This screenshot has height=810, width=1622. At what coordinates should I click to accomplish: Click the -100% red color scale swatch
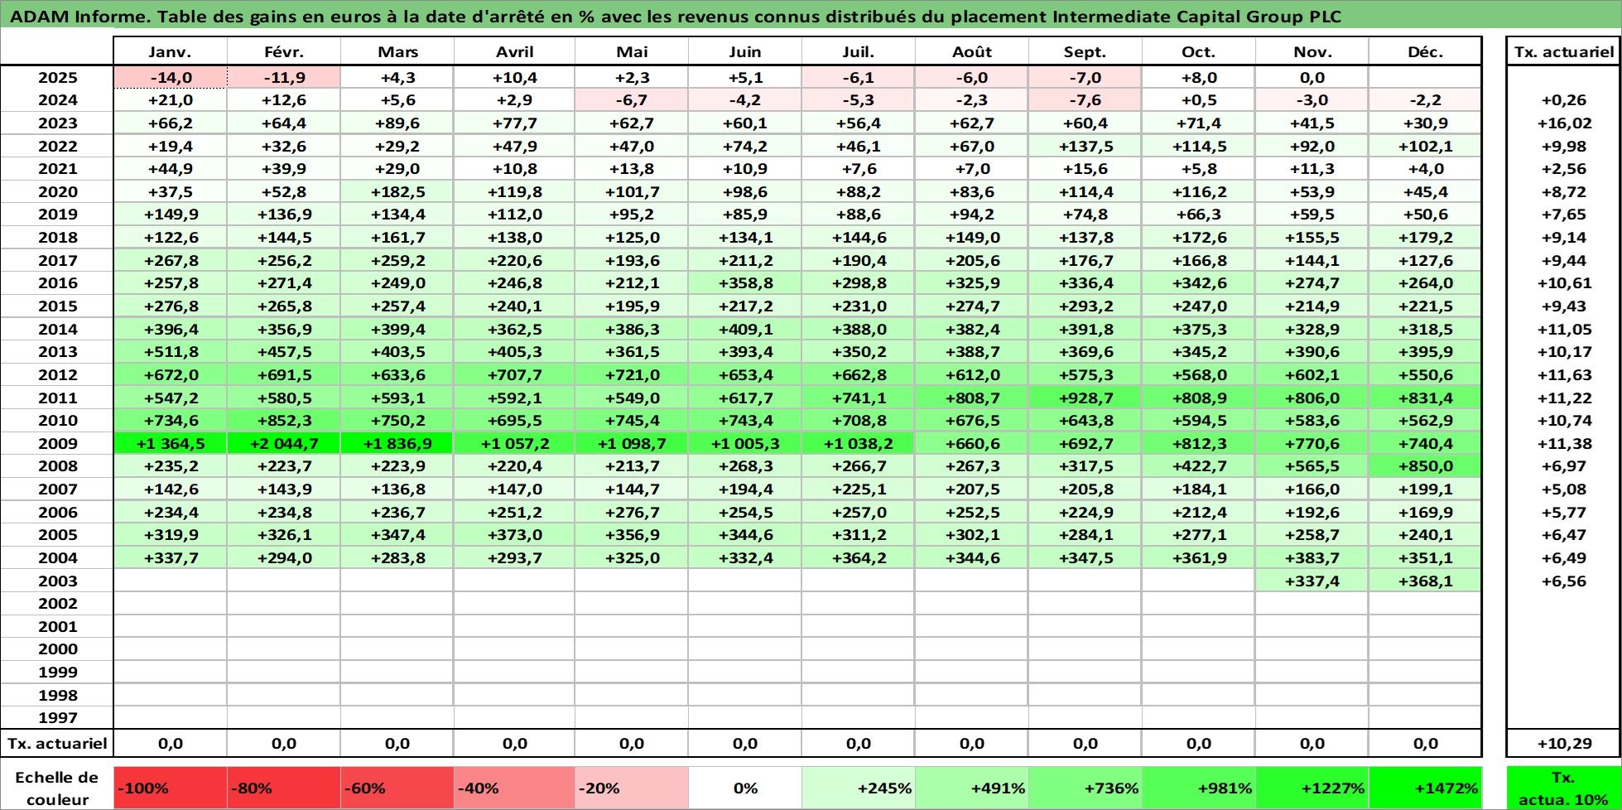coord(171,788)
